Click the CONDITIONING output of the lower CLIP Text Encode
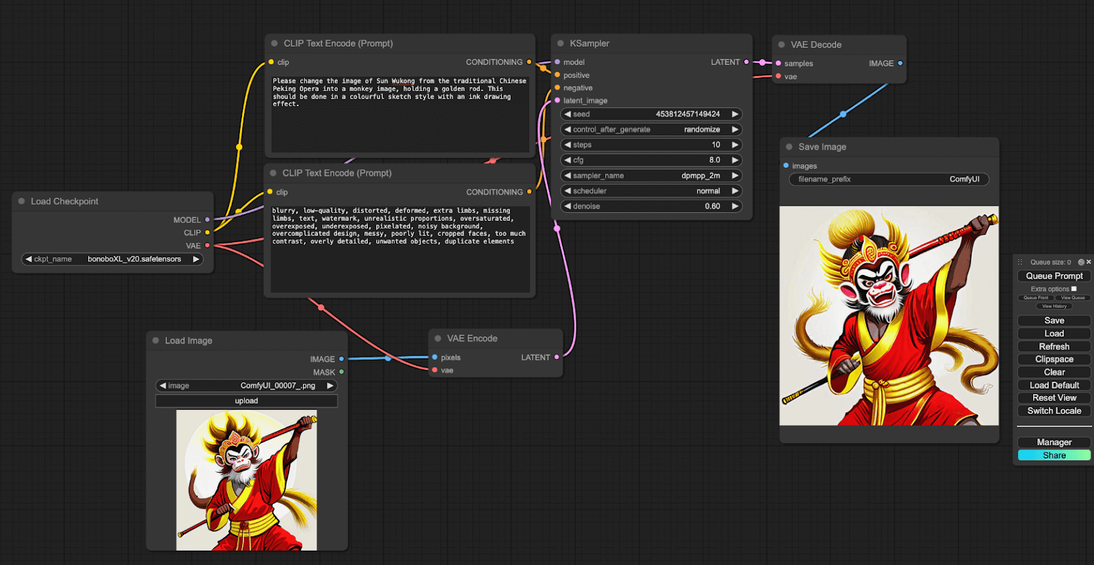This screenshot has width=1094, height=565. click(529, 192)
